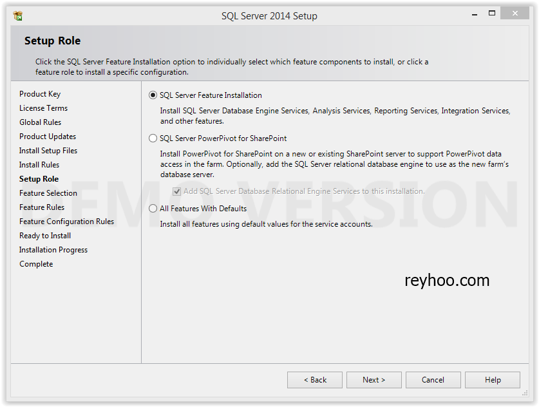539x407 pixels.
Task: Click the bold Setup Role sidebar step
Action: tap(39, 179)
